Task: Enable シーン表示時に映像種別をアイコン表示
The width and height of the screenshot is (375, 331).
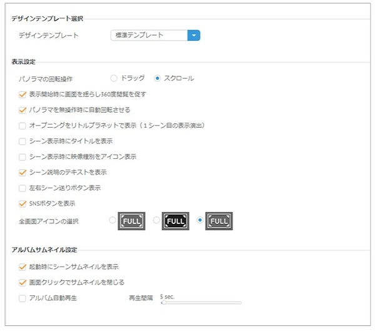Action: pyautogui.click(x=22, y=156)
